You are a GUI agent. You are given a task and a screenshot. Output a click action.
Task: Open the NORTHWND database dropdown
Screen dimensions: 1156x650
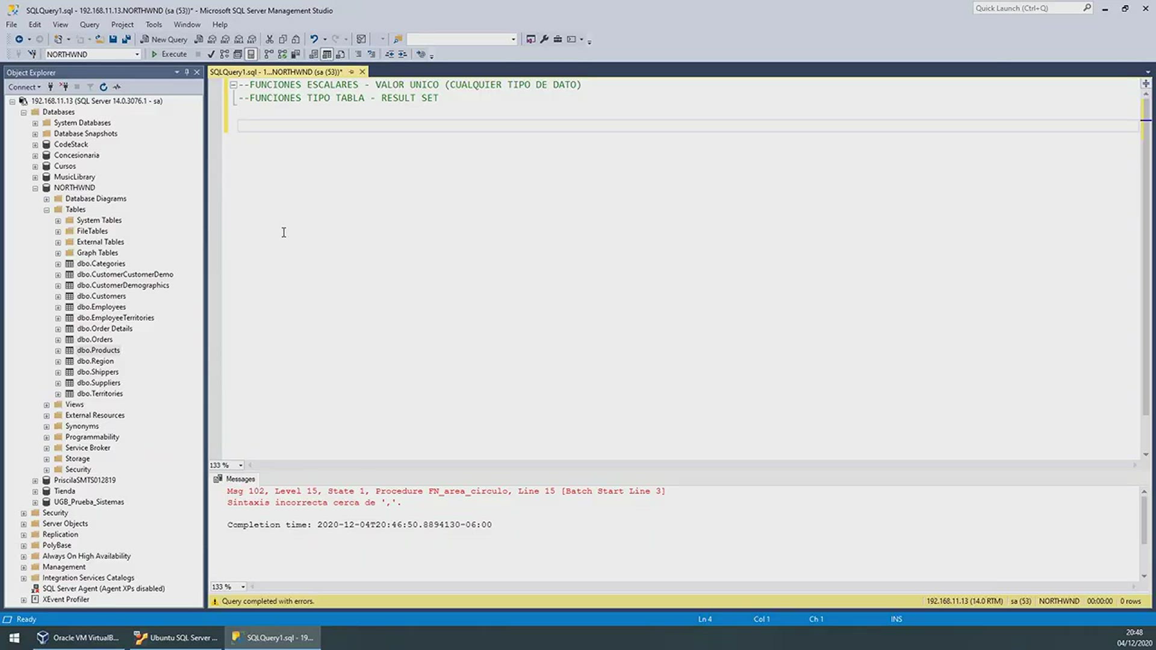click(x=137, y=54)
